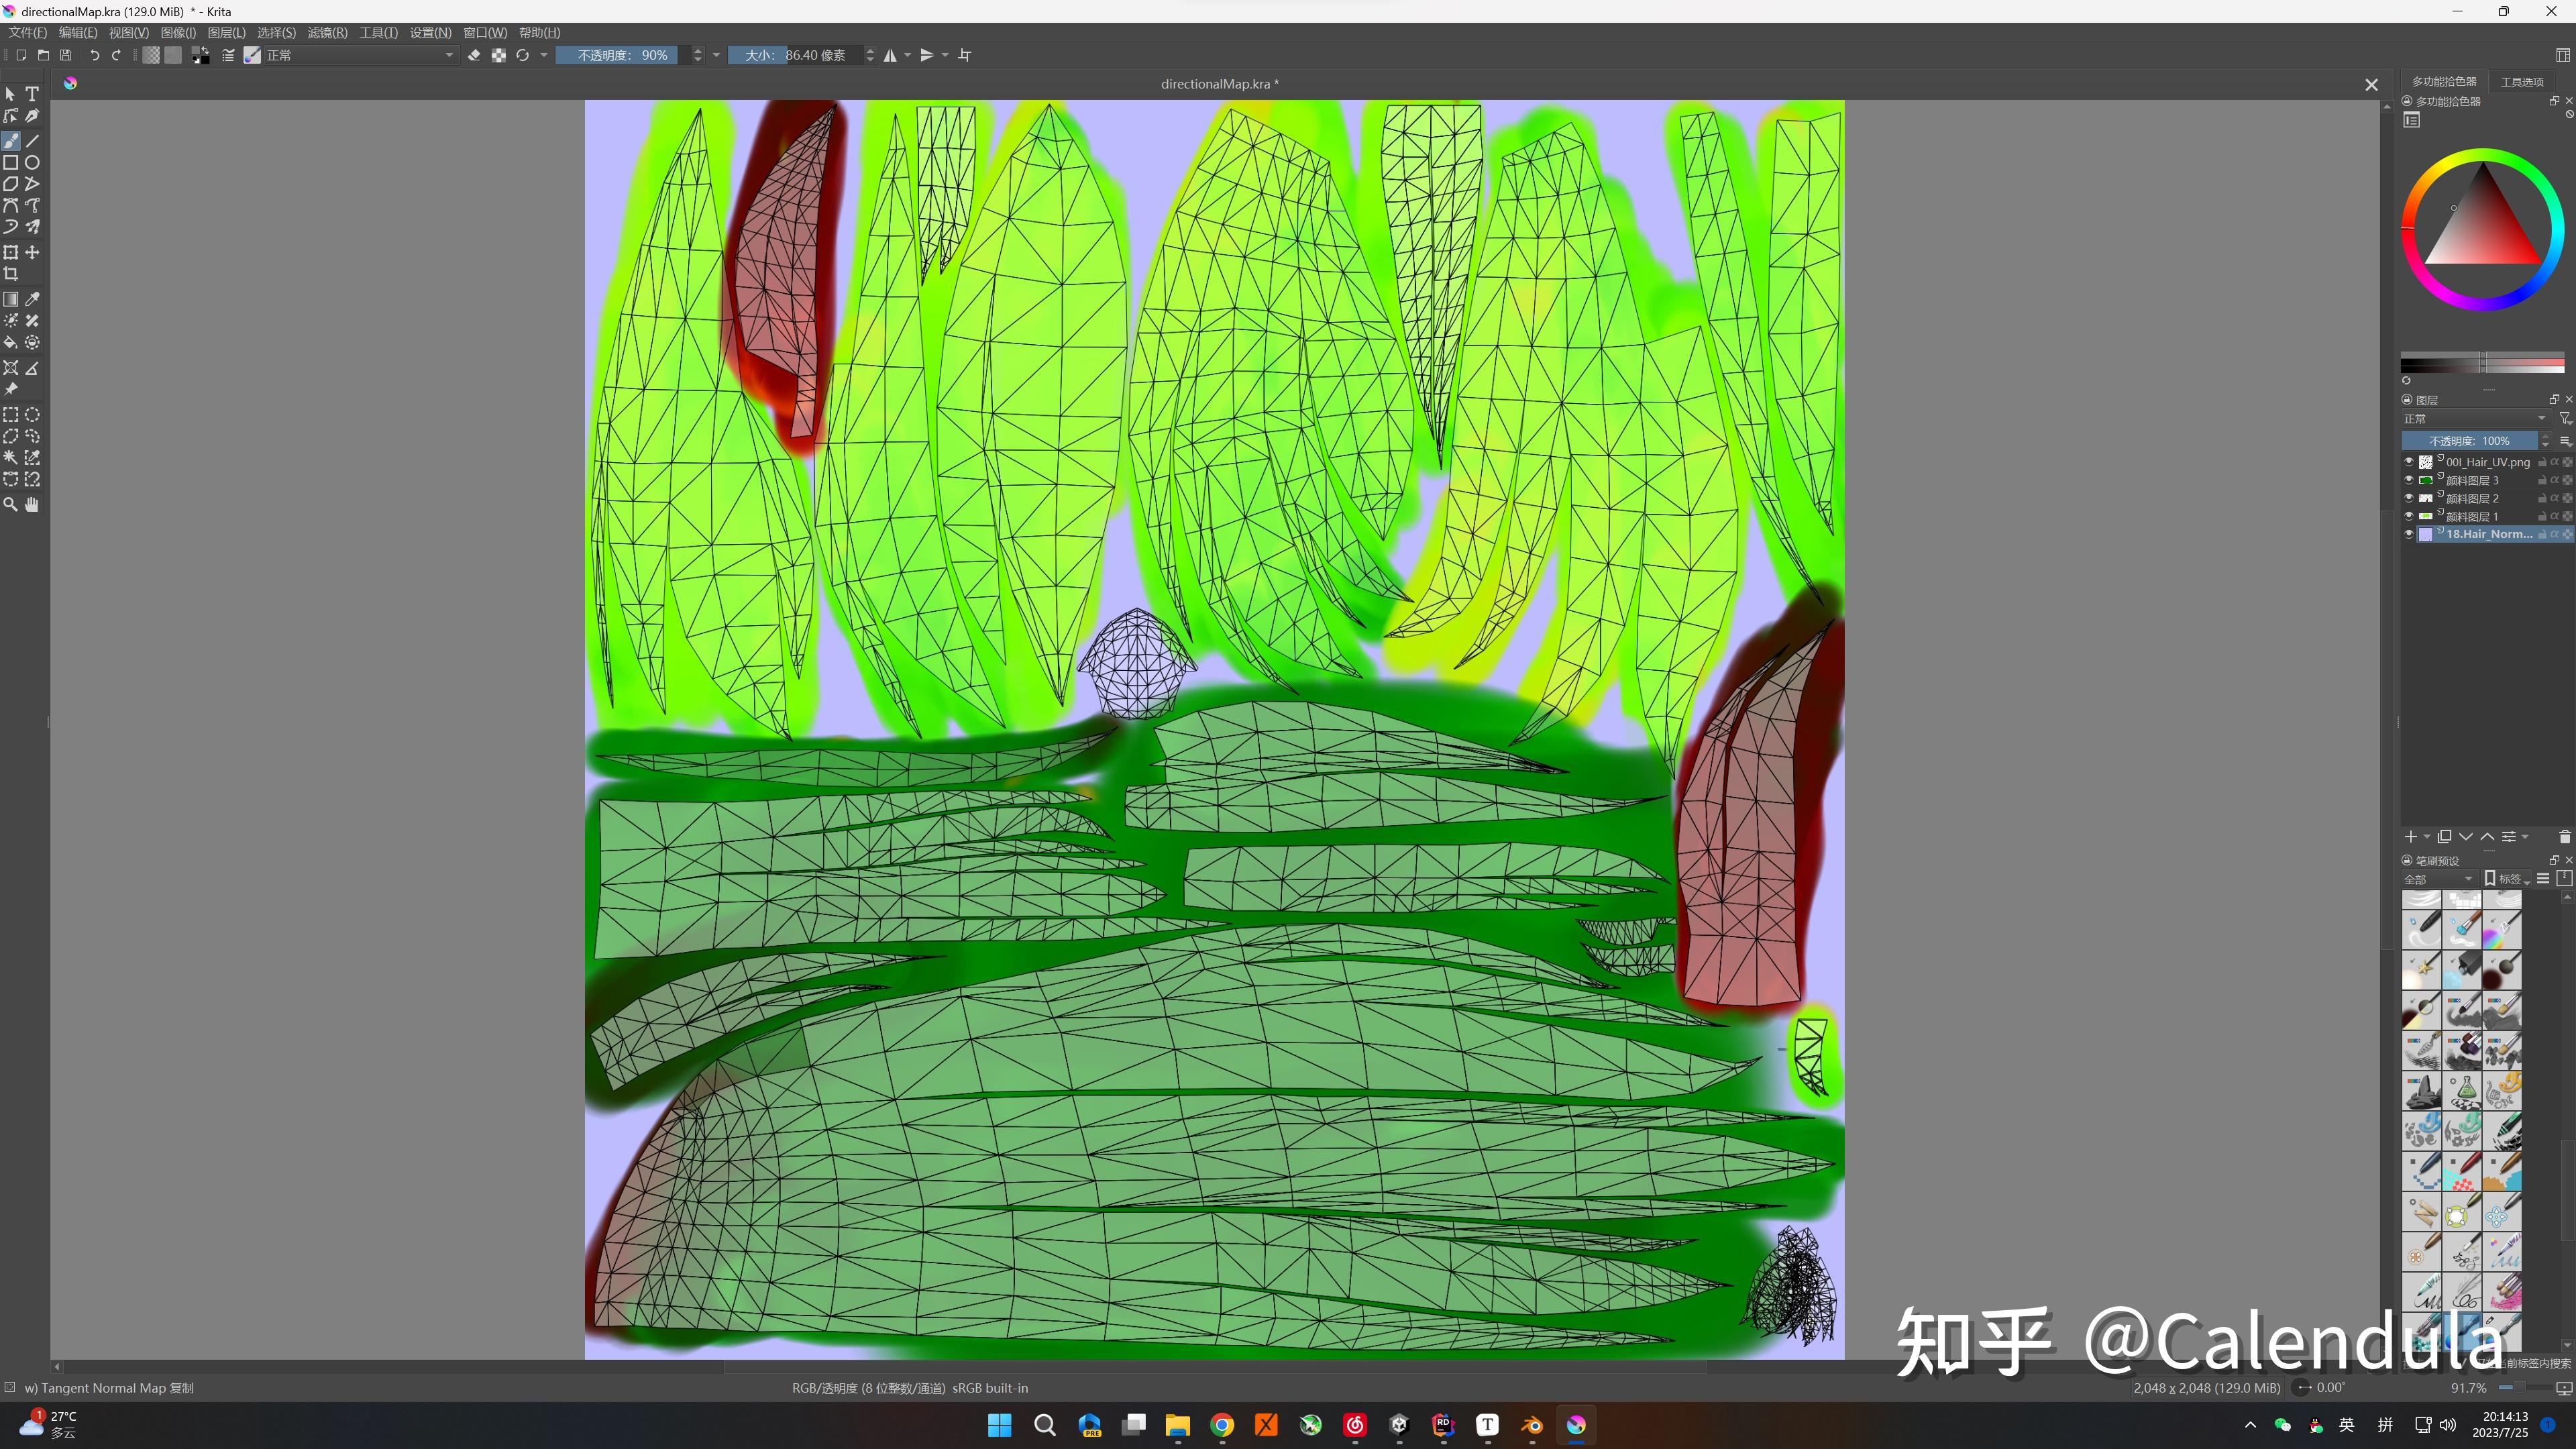
Task: Enable horizontal mirror painting mode
Action: (x=890, y=55)
